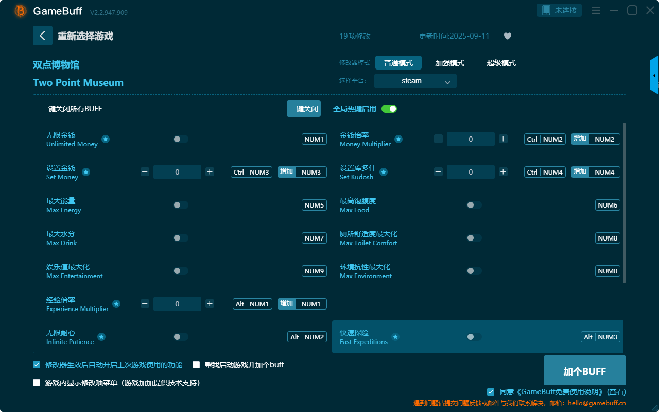The height and width of the screenshot is (412, 659).
Task: Decrease Set Kudosh value with minus
Action: pos(438,172)
